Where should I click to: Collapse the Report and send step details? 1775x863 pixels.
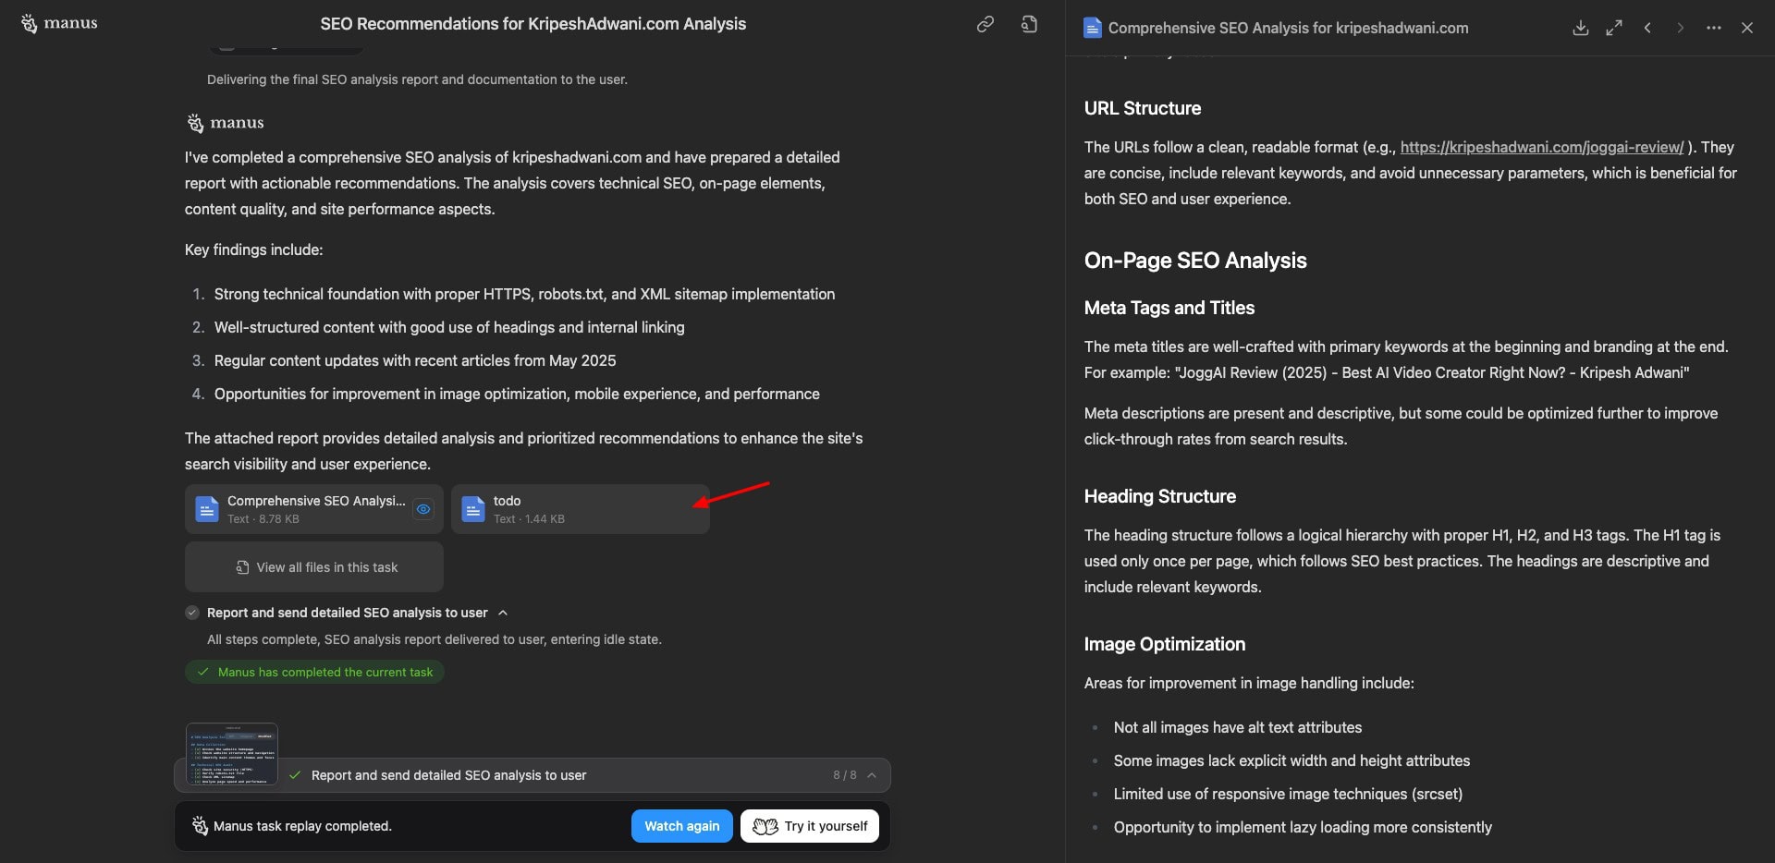click(503, 613)
